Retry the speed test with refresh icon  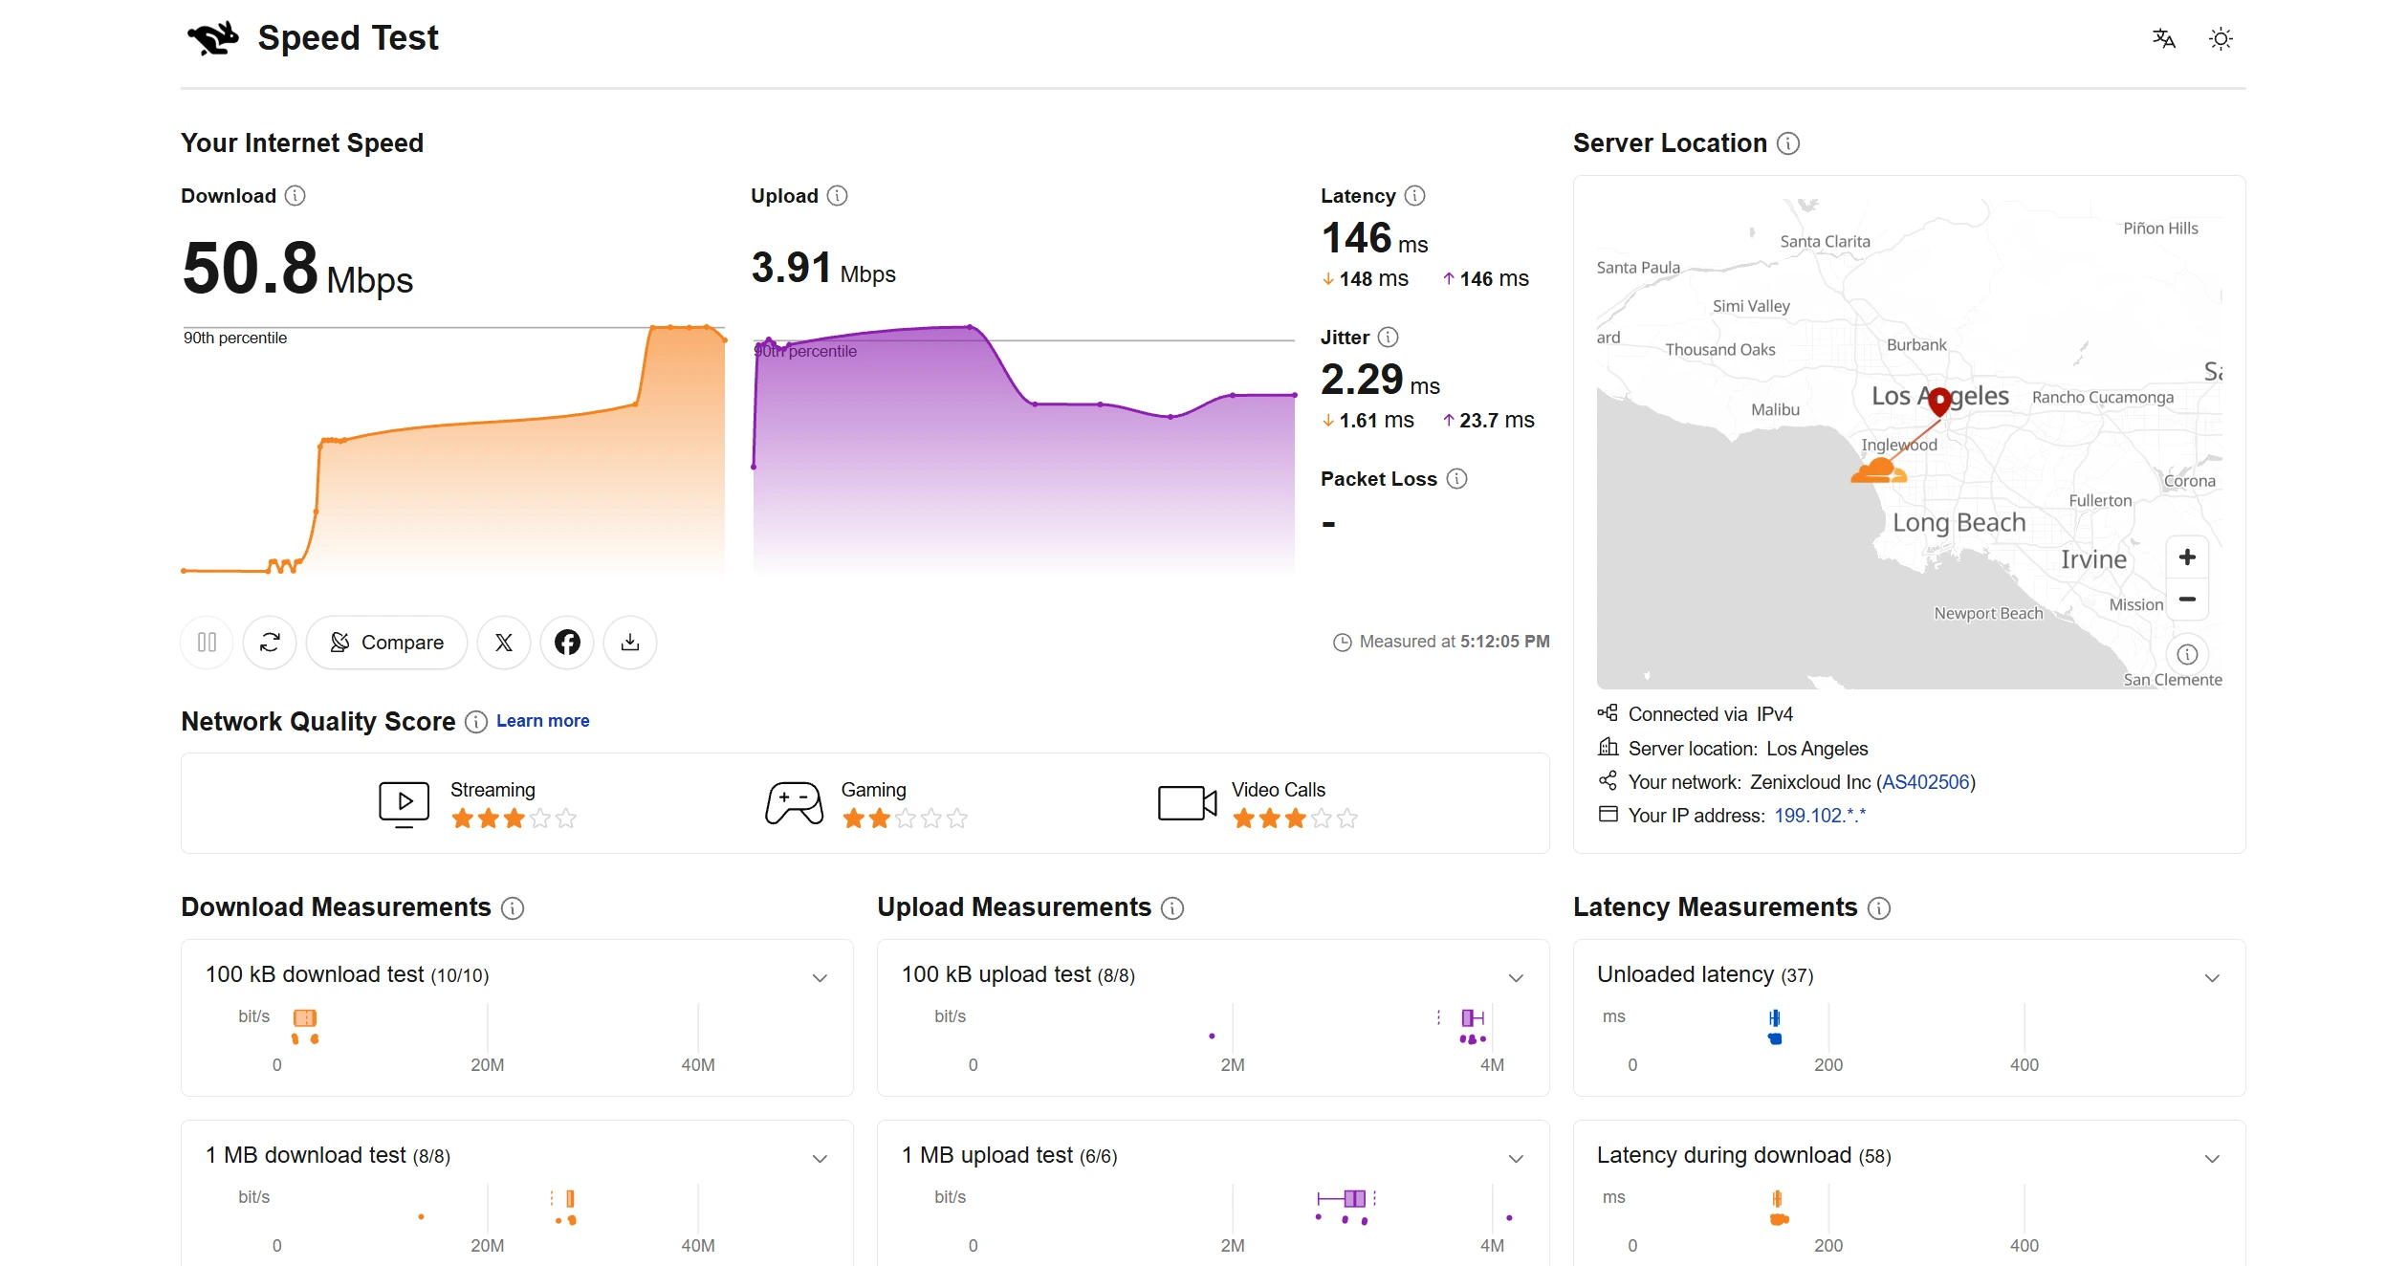click(x=270, y=643)
